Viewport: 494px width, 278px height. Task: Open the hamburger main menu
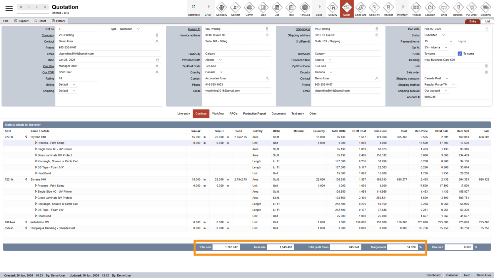[9, 8]
